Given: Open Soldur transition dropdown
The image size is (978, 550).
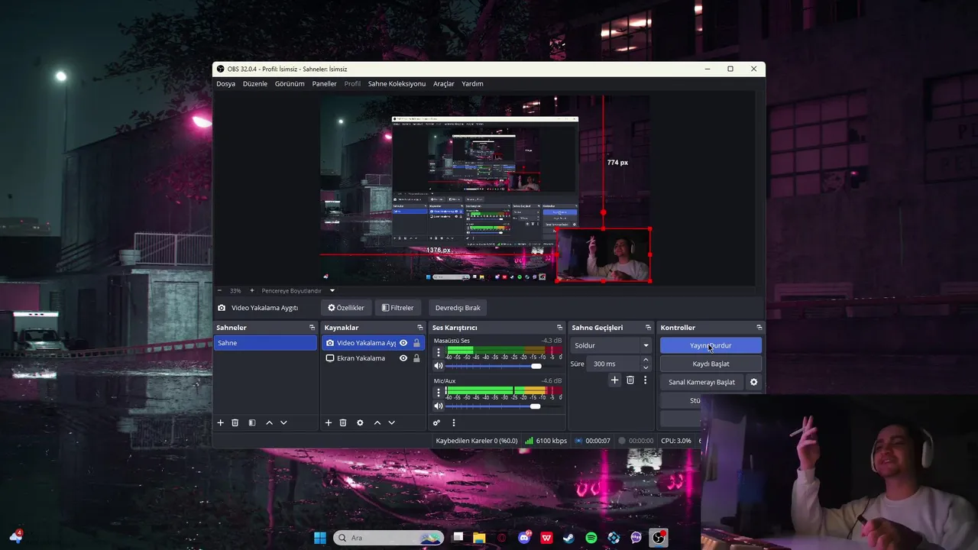Looking at the screenshot, I should pos(611,345).
